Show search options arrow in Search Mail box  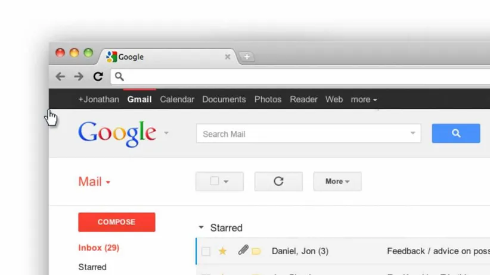413,133
